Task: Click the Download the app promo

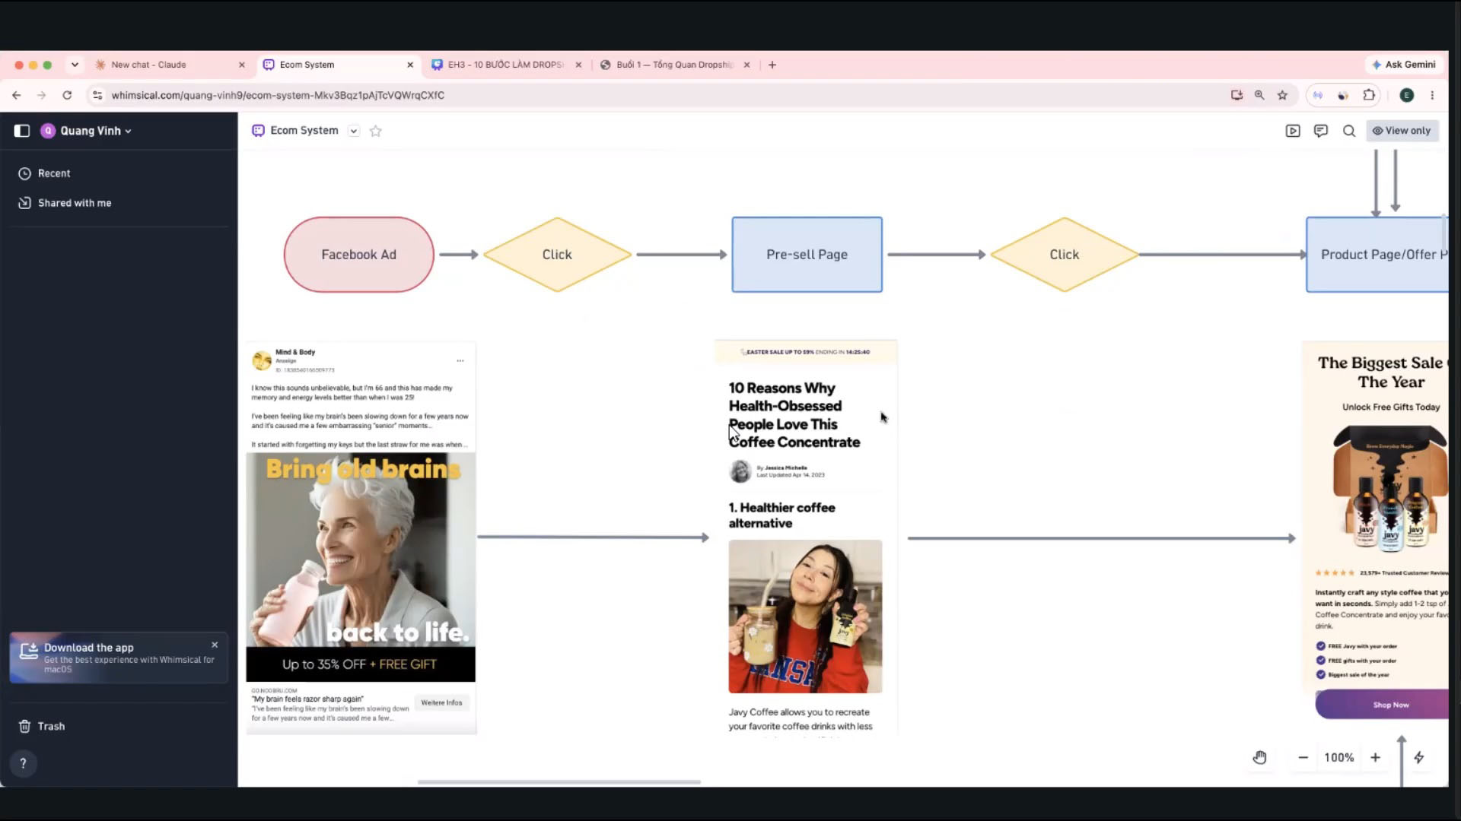Action: pos(119,658)
